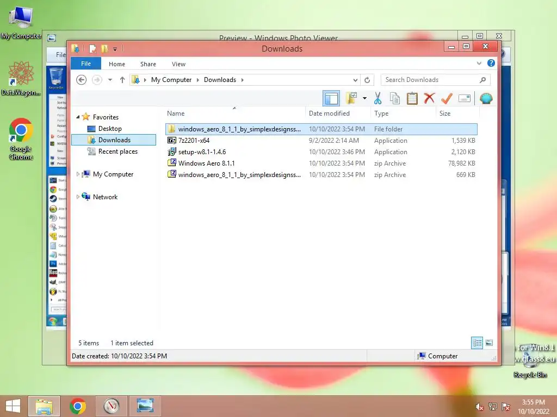Click the Action Center flag tray icon
Viewport: 557px width, 417px height.
point(505,407)
